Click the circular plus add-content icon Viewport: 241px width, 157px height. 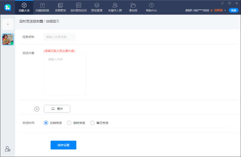(x=37, y=109)
